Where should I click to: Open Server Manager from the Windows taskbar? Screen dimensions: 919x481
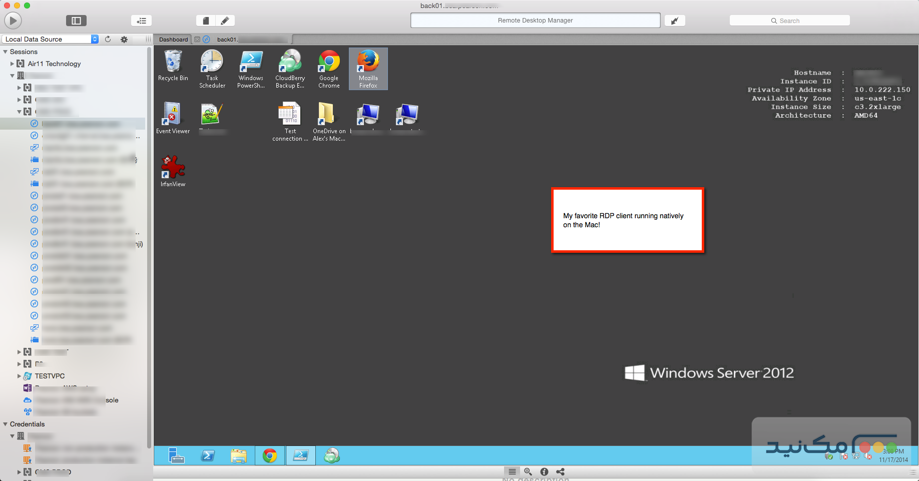click(x=177, y=455)
